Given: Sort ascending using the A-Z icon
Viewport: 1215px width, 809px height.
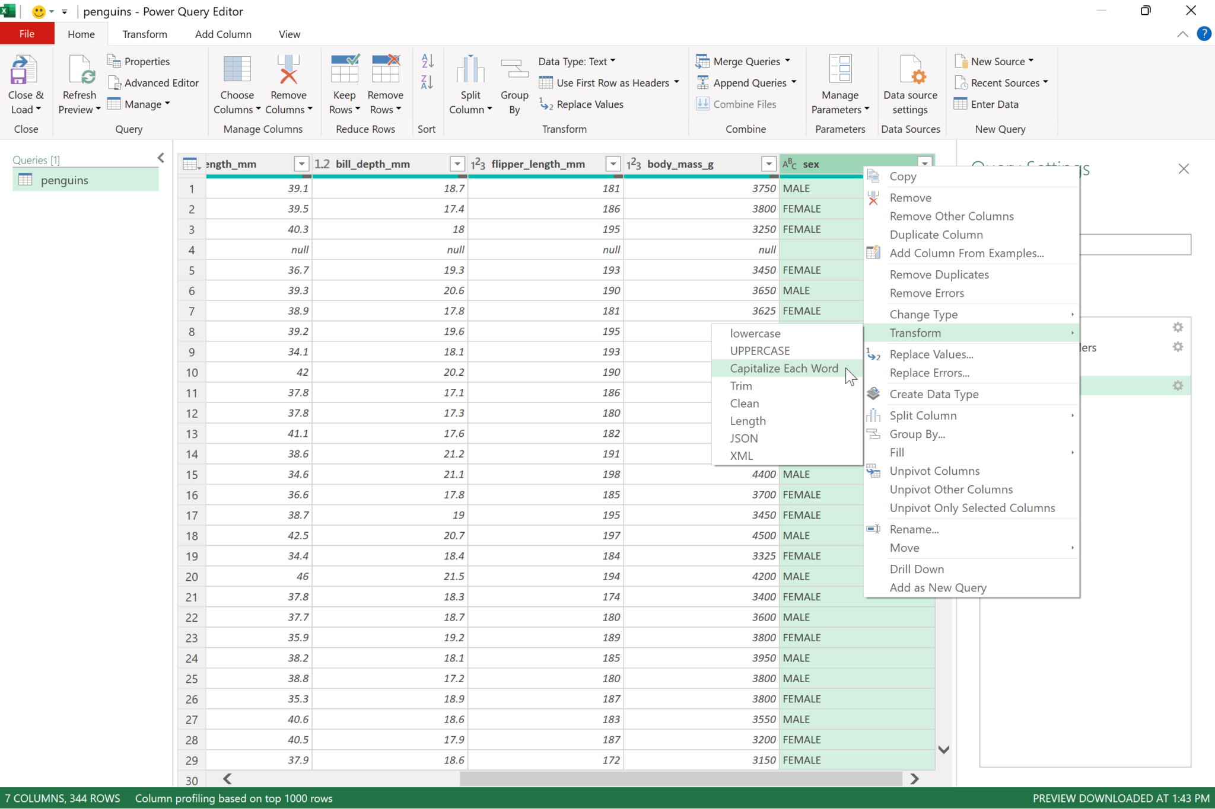Looking at the screenshot, I should (x=427, y=61).
